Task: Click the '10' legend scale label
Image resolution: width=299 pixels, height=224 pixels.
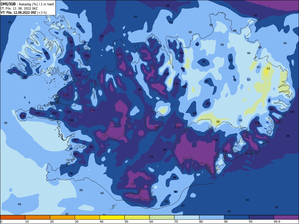Action: click(27, 222)
